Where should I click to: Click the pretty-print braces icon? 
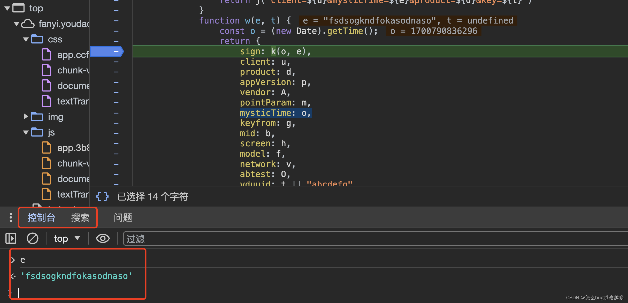pos(102,196)
